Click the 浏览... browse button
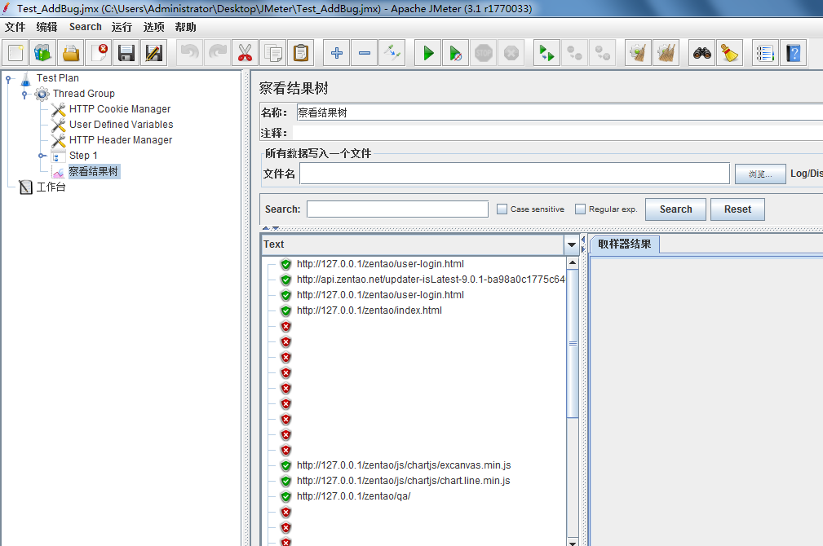Screen dimensions: 823x546 [x=760, y=174]
